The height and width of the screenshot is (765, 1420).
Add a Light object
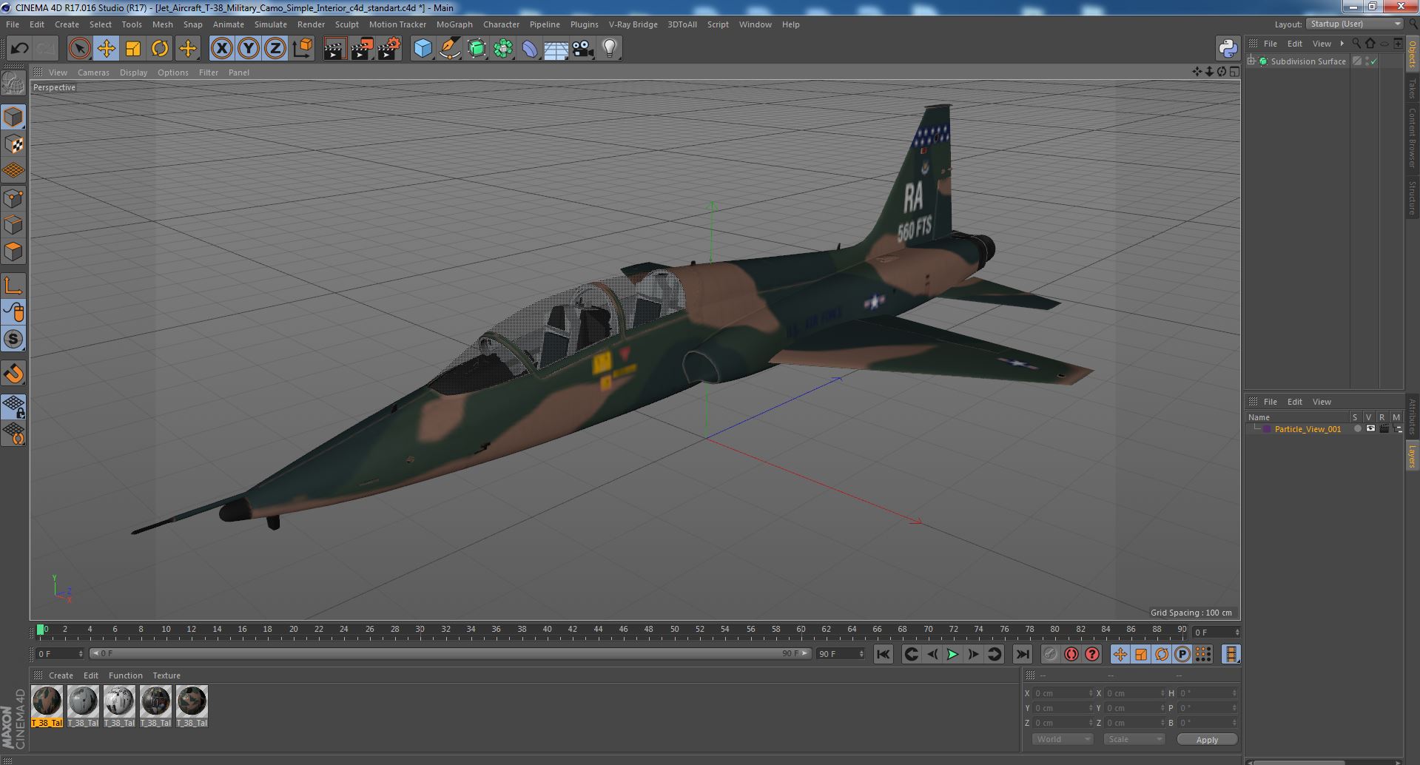coord(609,49)
